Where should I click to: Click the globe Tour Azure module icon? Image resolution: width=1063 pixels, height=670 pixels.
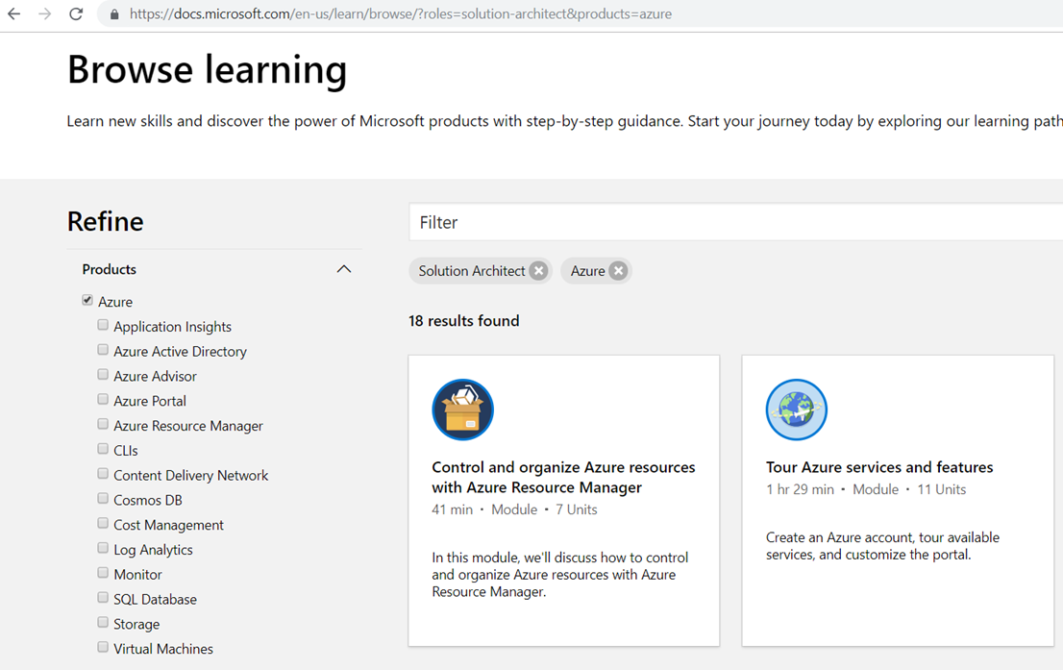[796, 409]
